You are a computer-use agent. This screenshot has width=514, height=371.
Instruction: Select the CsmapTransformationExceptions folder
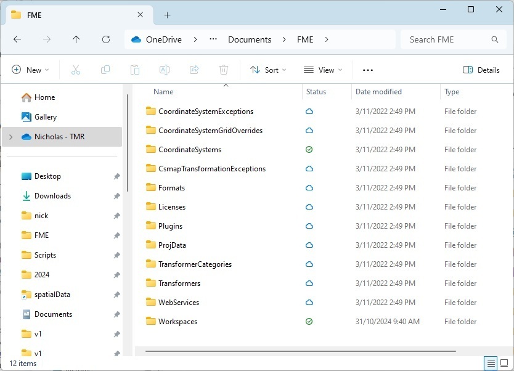point(212,169)
